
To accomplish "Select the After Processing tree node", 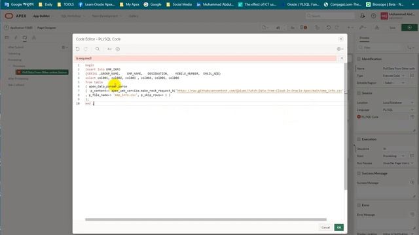I will (18, 78).
